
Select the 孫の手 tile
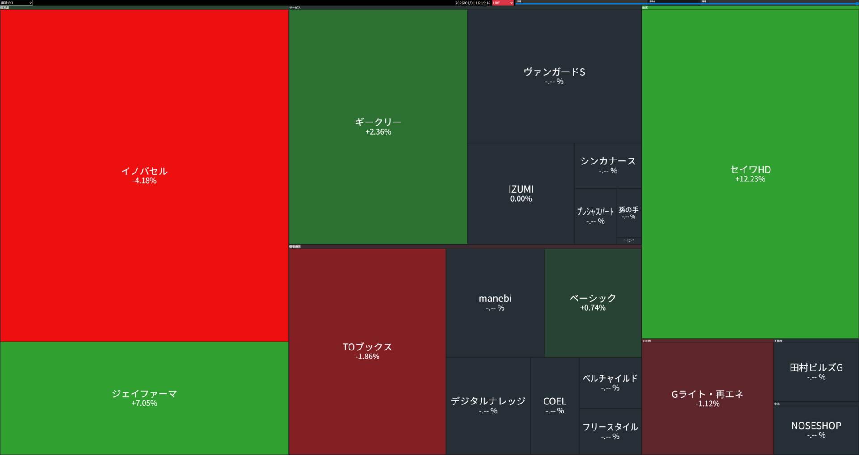click(x=628, y=213)
